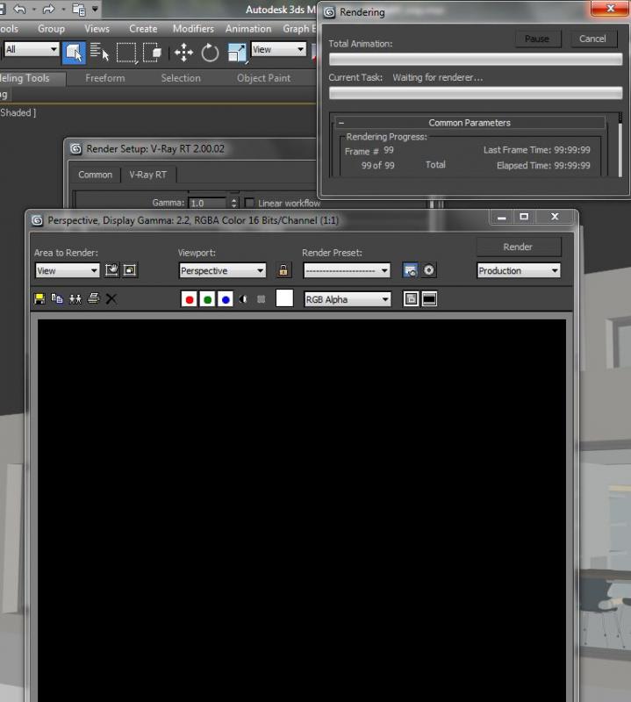Open the View reference coordinate dropdown
Viewport: 631px width, 702px height.
click(x=278, y=49)
